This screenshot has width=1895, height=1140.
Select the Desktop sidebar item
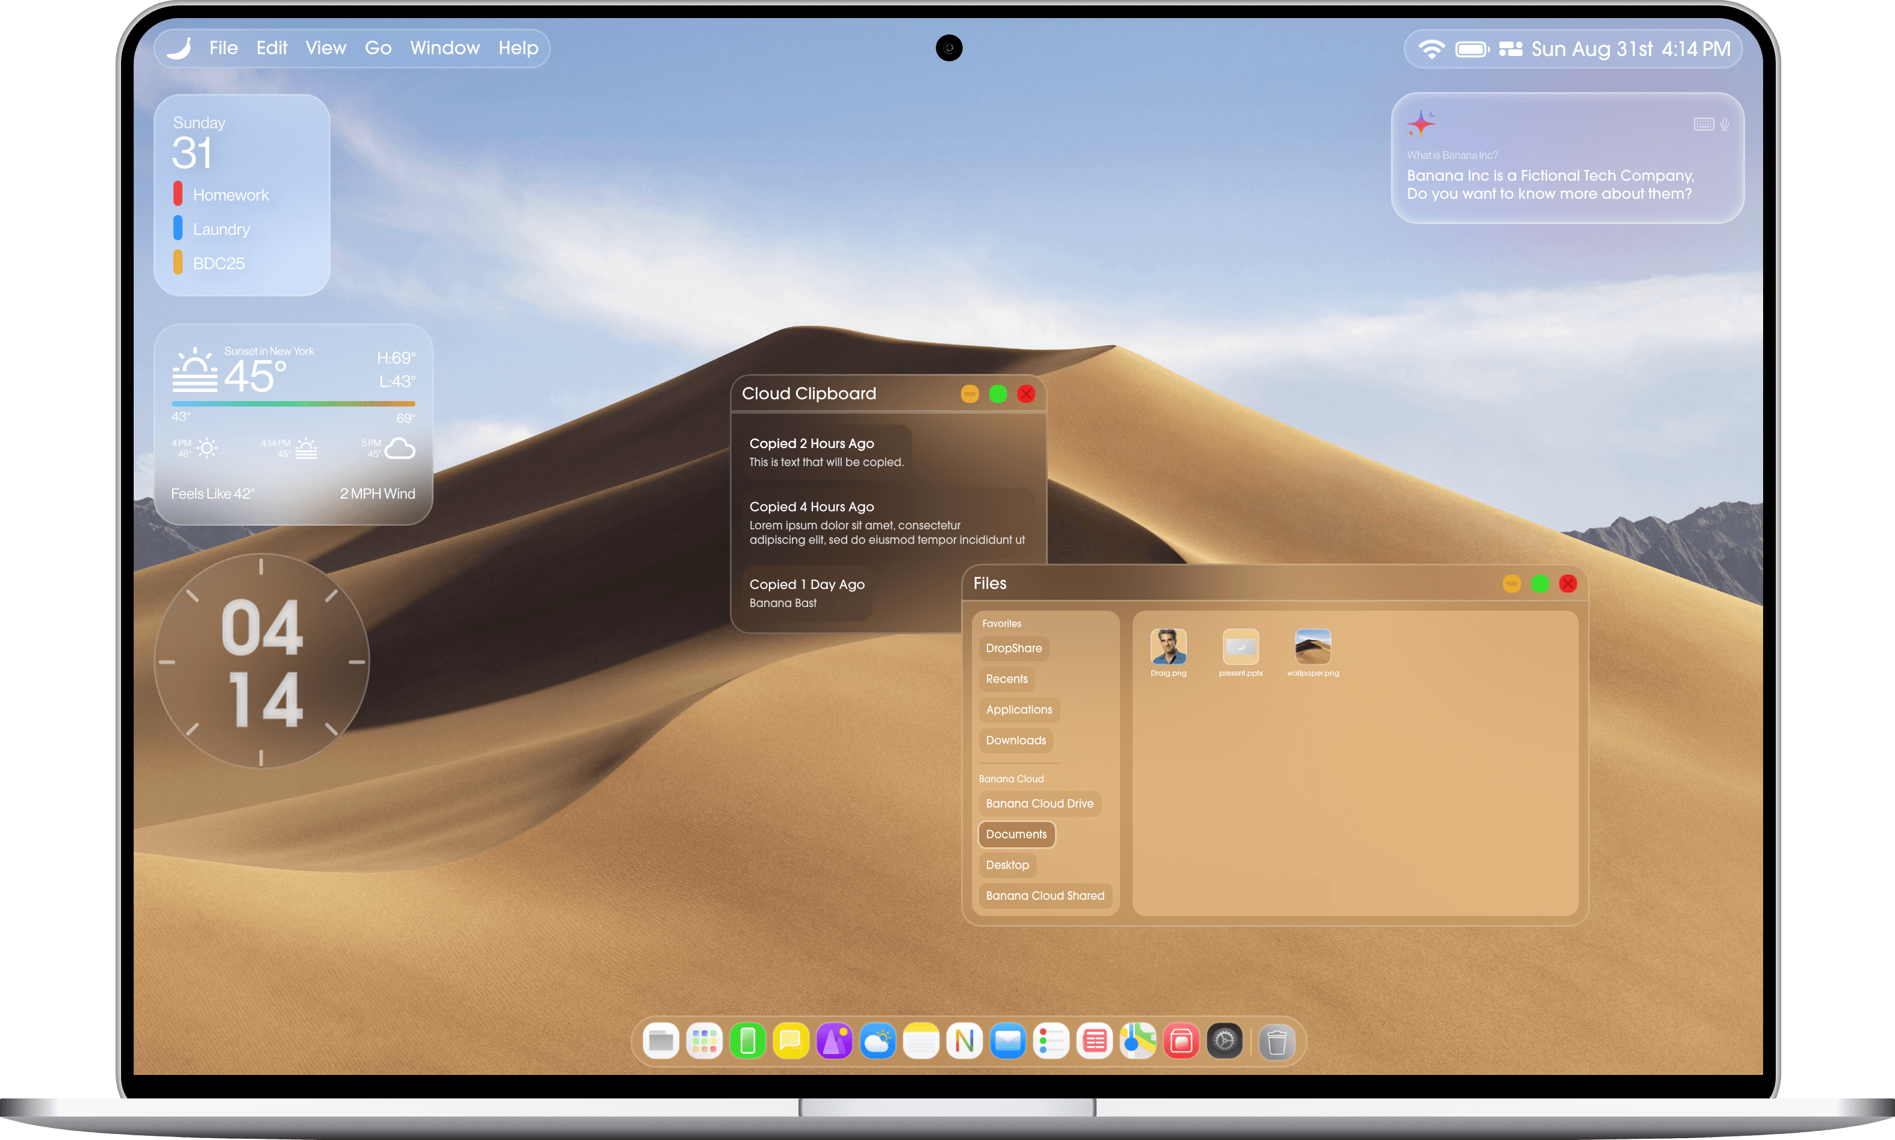tap(1007, 865)
